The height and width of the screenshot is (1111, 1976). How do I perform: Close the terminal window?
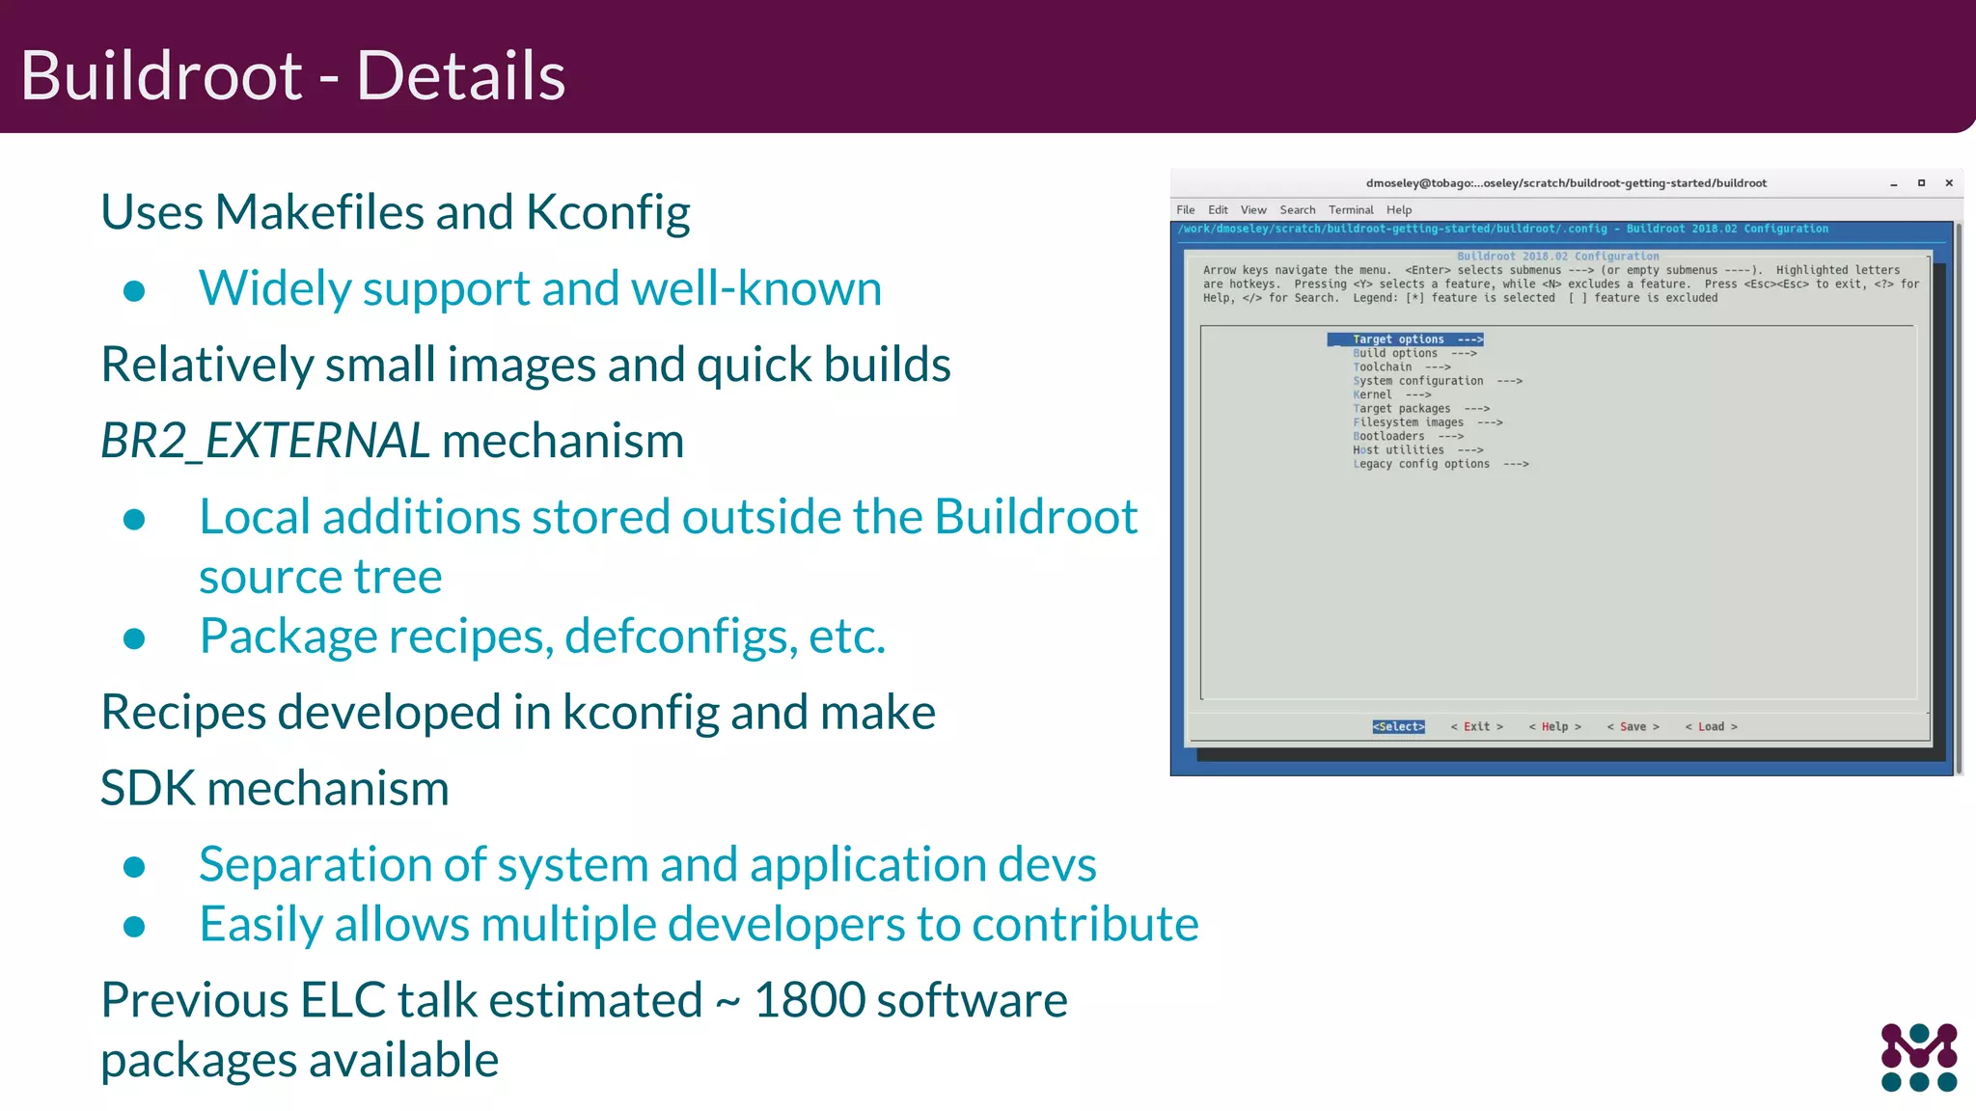click(1949, 183)
